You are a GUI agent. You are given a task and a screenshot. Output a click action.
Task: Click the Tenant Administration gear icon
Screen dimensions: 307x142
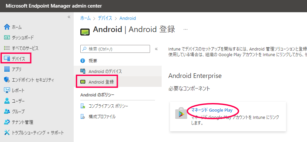(x=7, y=122)
